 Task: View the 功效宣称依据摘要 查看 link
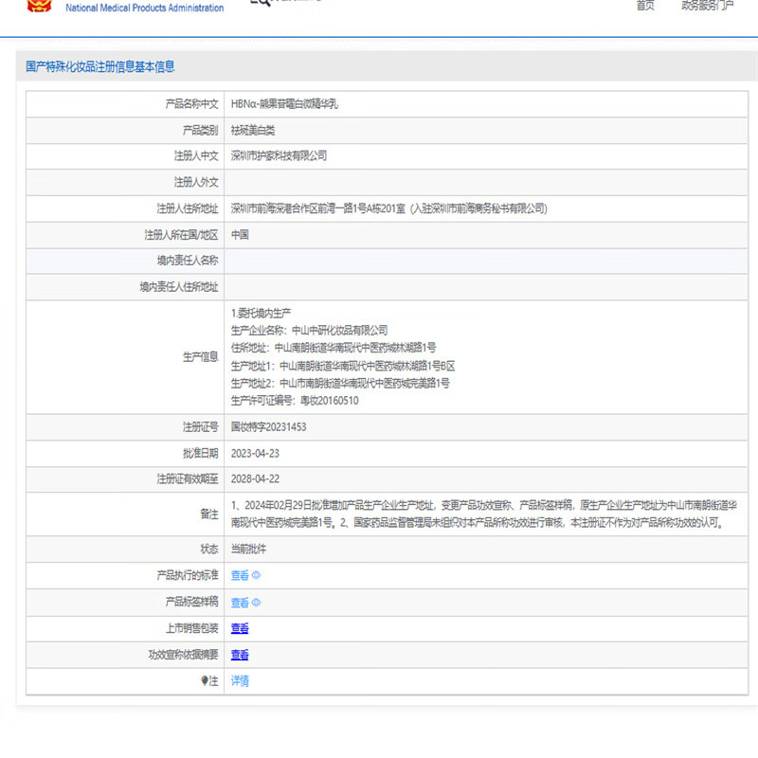(x=240, y=655)
